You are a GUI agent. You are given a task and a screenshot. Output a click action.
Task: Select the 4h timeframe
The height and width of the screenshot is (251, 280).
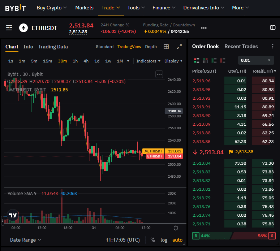(86, 61)
